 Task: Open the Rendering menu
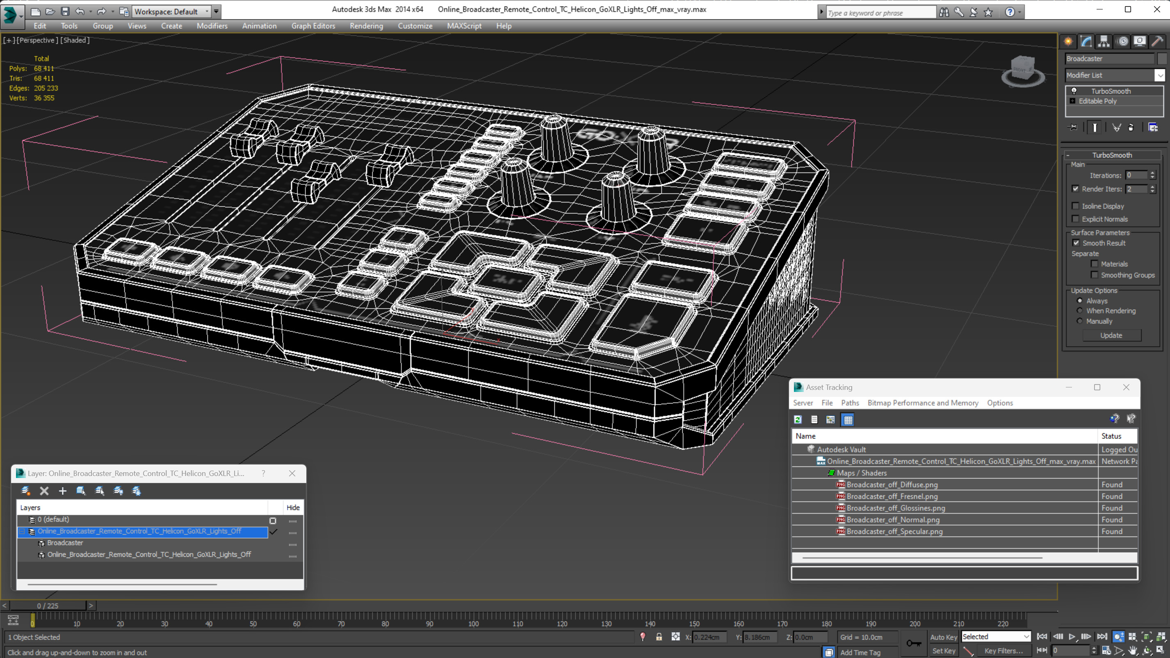coord(366,26)
